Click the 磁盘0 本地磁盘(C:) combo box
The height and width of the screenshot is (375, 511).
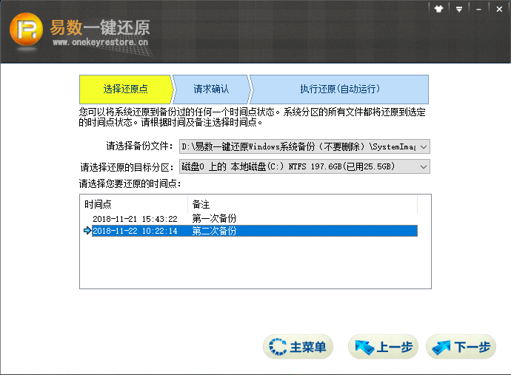point(304,166)
